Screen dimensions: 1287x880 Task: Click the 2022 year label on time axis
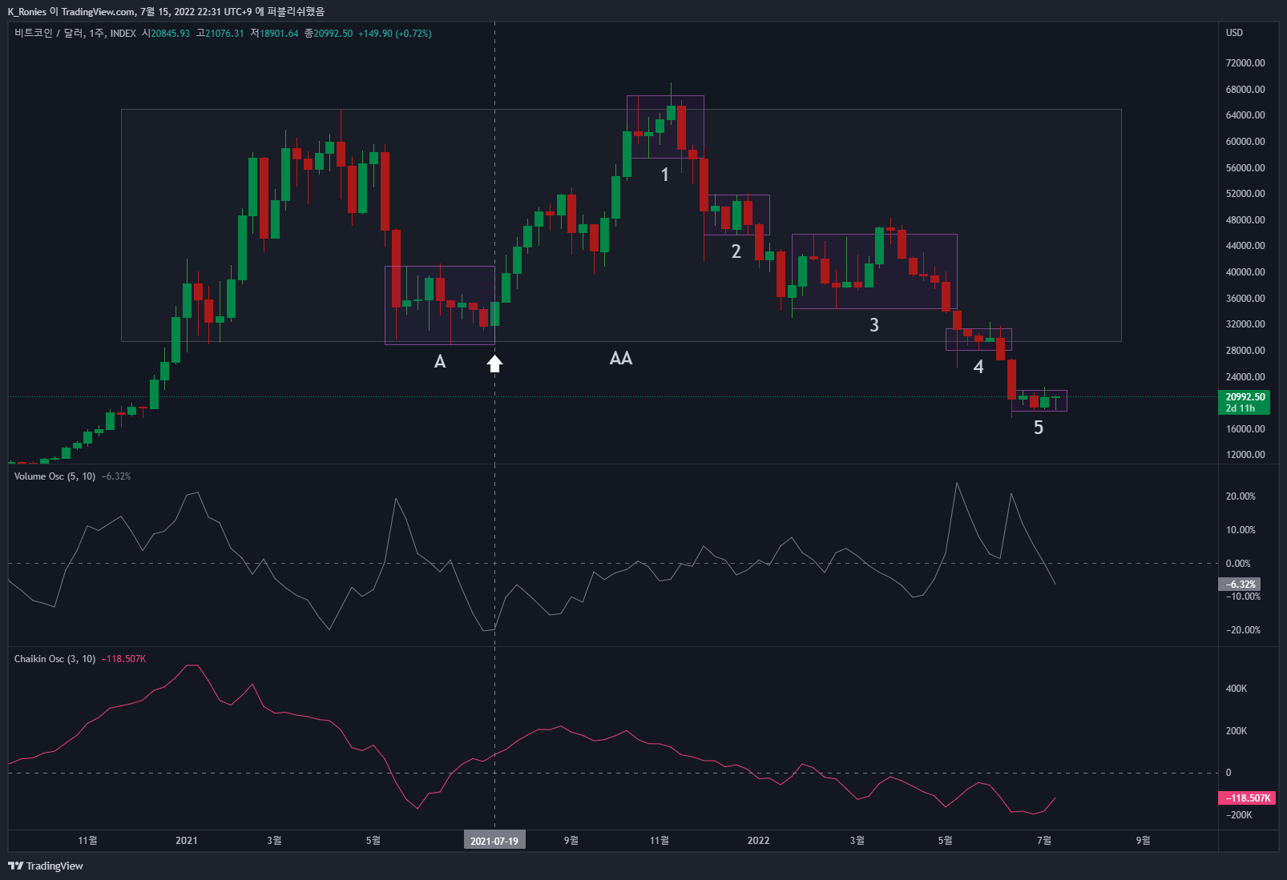(758, 840)
